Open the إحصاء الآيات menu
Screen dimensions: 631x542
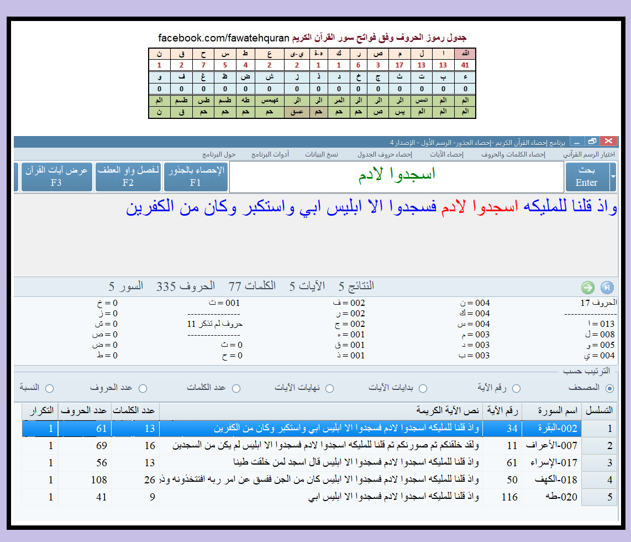point(446,155)
